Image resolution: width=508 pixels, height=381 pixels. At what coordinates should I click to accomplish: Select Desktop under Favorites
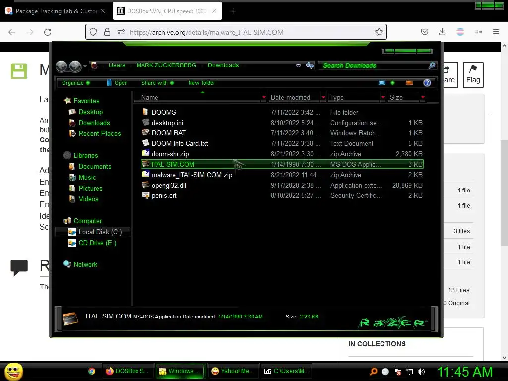[x=90, y=112]
